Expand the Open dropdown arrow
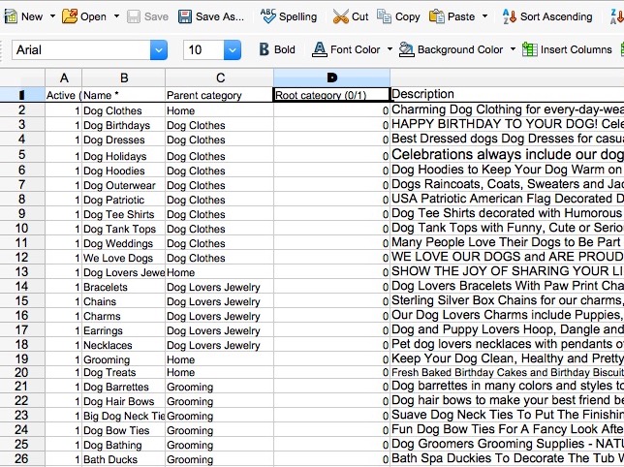 [x=116, y=16]
